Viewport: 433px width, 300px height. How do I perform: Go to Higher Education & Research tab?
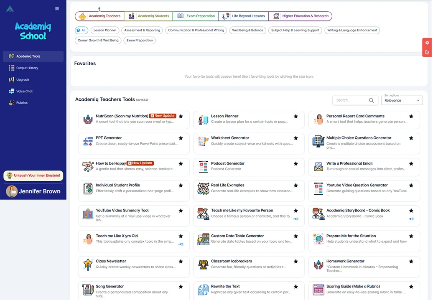(x=301, y=16)
